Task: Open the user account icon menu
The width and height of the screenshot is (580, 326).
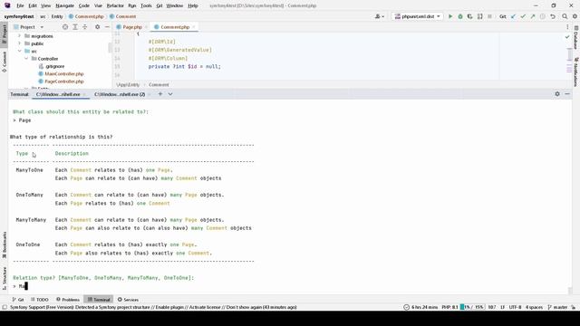Action: [x=380, y=16]
